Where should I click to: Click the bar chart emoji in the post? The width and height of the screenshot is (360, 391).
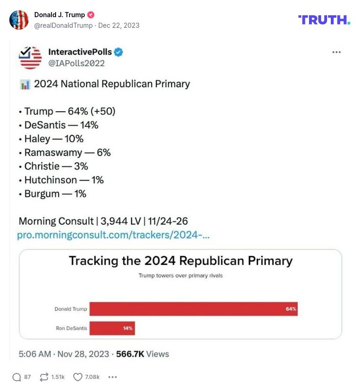coord(25,84)
